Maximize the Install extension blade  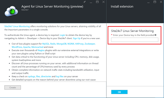click(x=155, y=2)
